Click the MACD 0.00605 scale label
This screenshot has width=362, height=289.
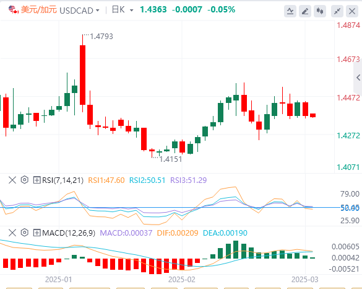click(345, 247)
